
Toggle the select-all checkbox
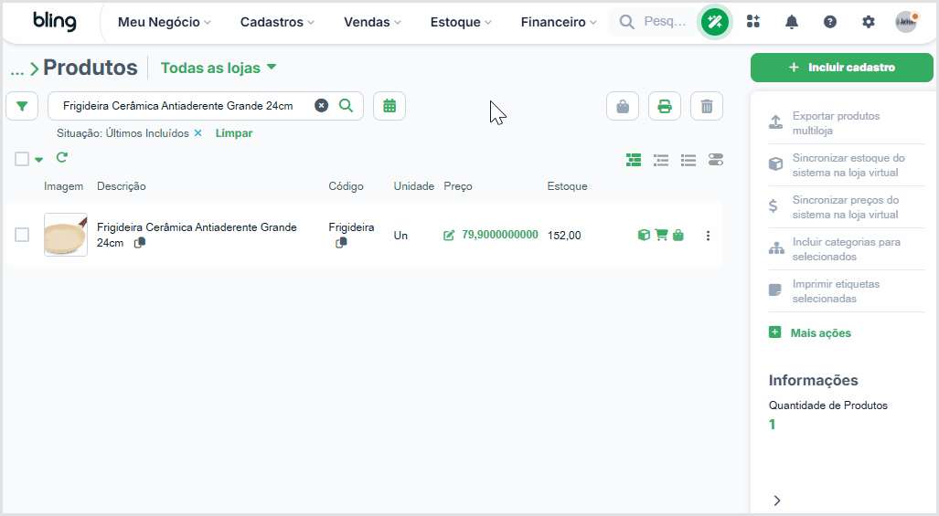pos(22,158)
